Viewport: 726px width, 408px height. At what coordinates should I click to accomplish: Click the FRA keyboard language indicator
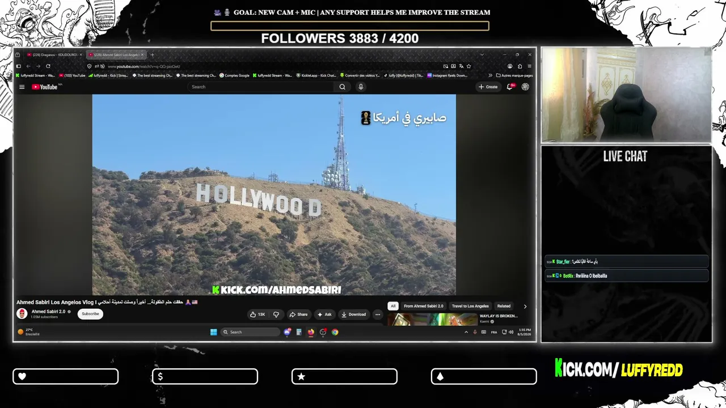493,332
